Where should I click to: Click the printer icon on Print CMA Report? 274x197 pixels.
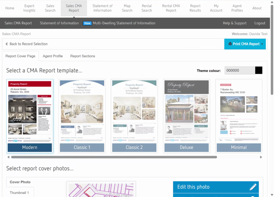point(230,44)
